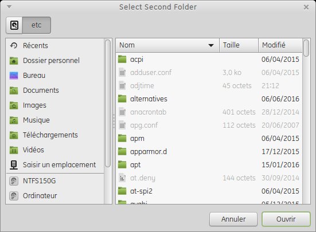Open the Récents clock icon shortcut
Viewport: 316px width, 232px height.
pyautogui.click(x=14, y=45)
